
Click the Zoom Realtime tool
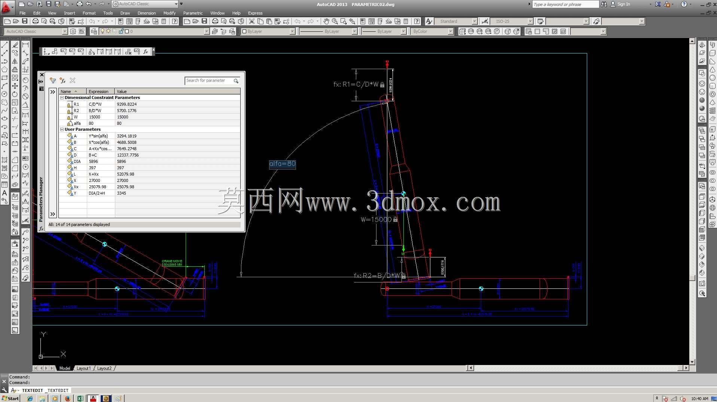click(335, 21)
